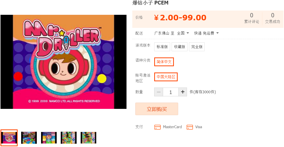
Task: Select the 完全版 game version
Action: tap(197, 47)
